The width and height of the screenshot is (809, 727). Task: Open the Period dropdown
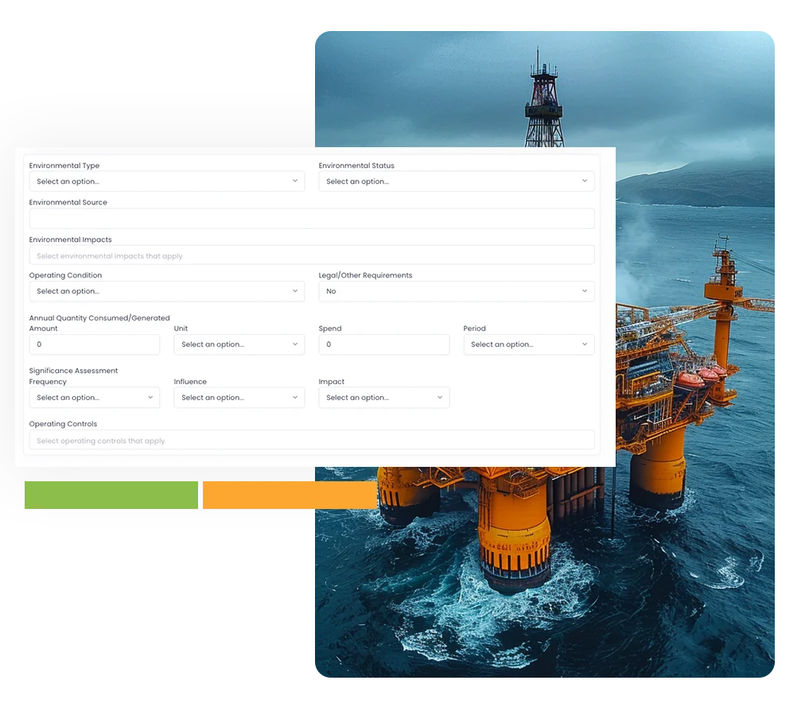pyautogui.click(x=529, y=344)
